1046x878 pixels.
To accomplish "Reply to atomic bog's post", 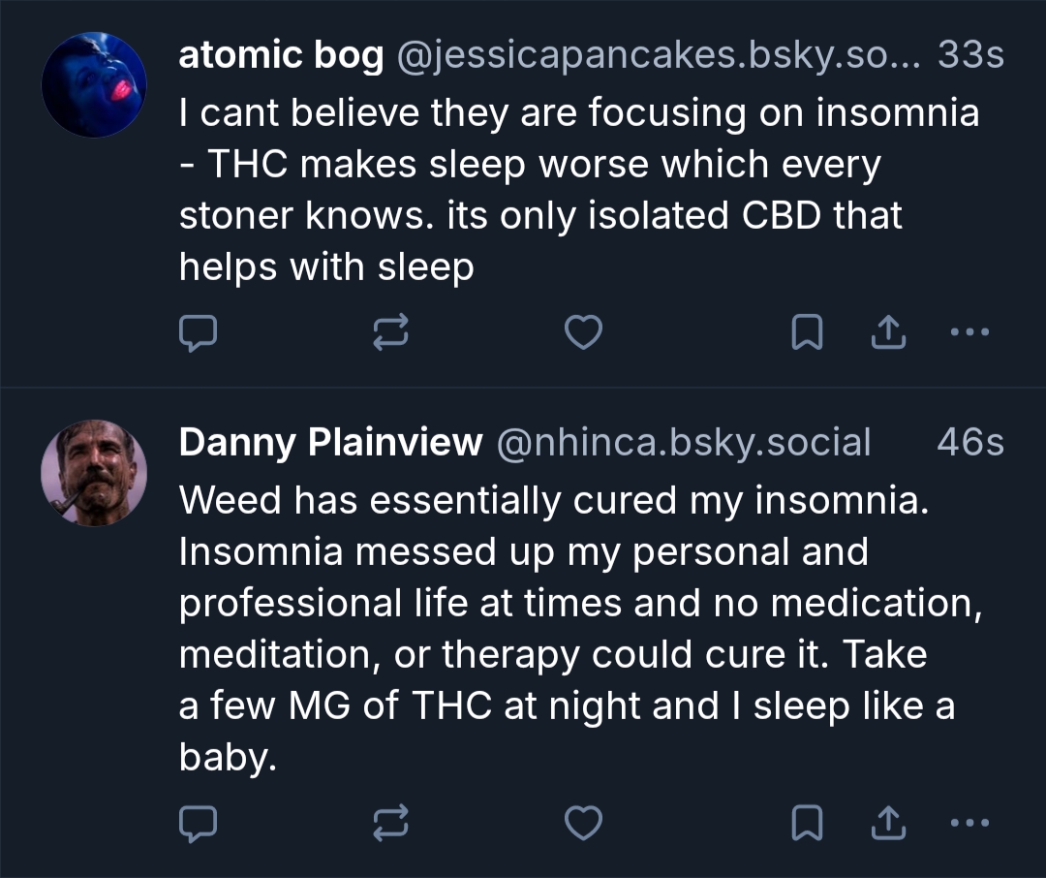I will coord(199,333).
